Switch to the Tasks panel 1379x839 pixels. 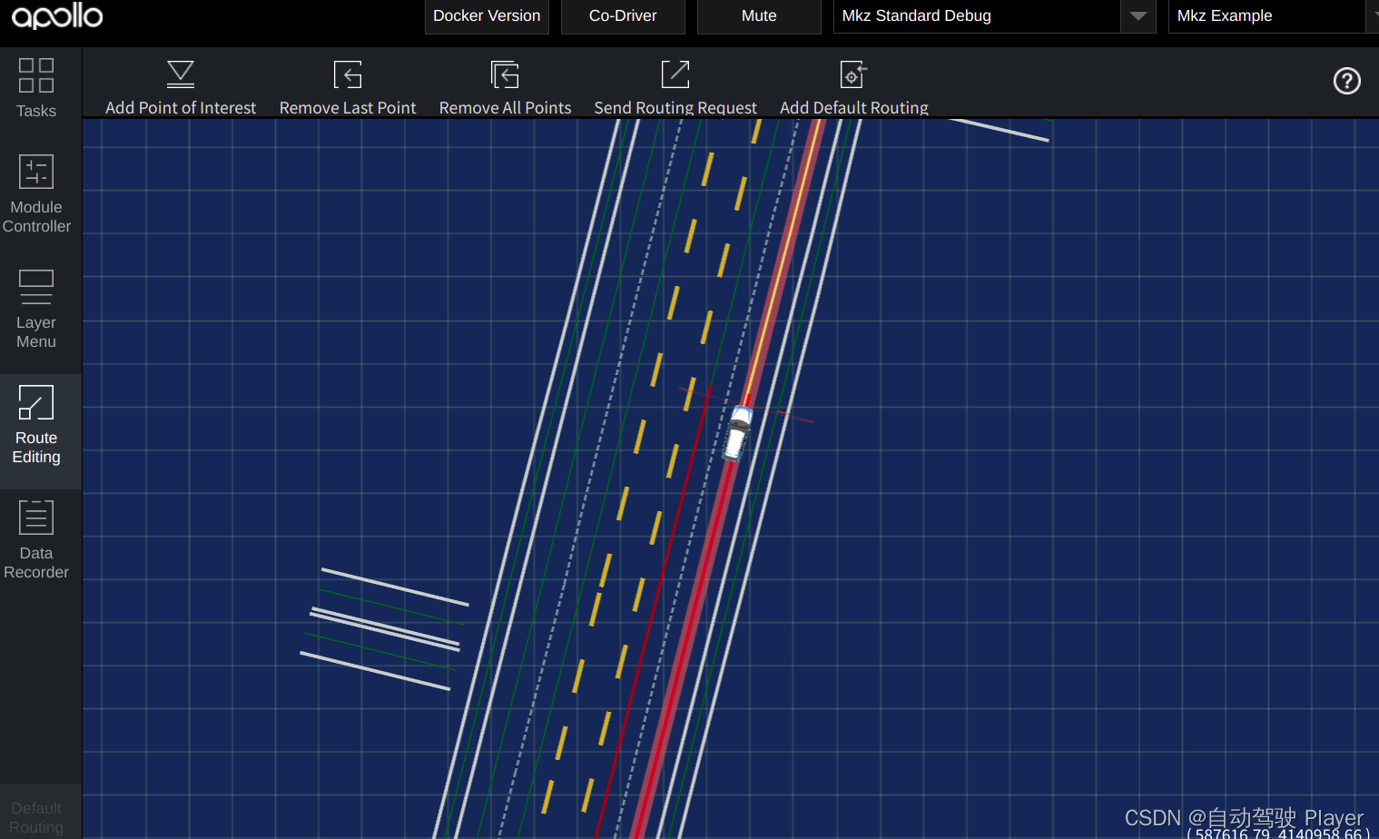tap(35, 88)
